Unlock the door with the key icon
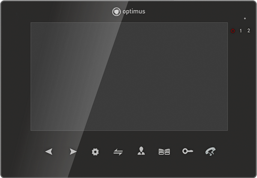257x178 pixels. (x=188, y=151)
